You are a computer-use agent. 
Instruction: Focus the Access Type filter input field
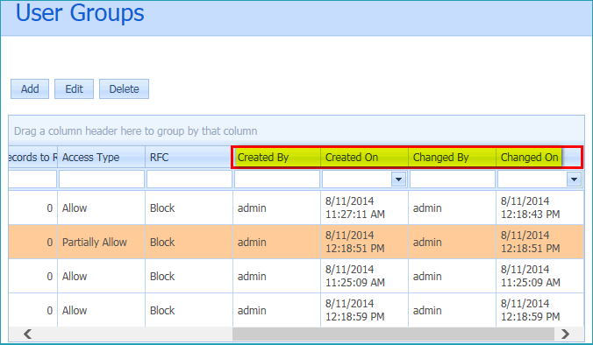pyautogui.click(x=102, y=180)
